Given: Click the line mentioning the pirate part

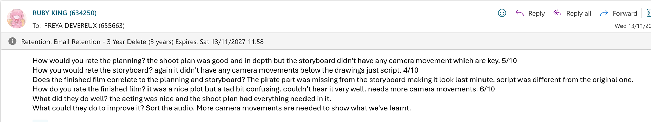Looking at the screenshot, I should click(x=333, y=80).
